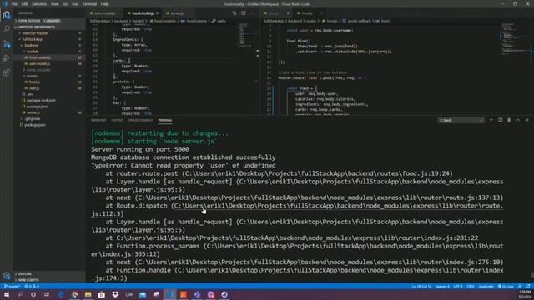
Task: Open the Selection menu
Action: tap(39, 4)
